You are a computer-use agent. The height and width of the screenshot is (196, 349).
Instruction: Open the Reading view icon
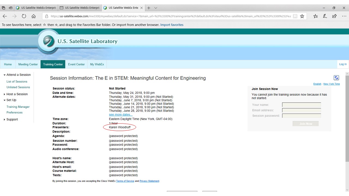point(295,16)
